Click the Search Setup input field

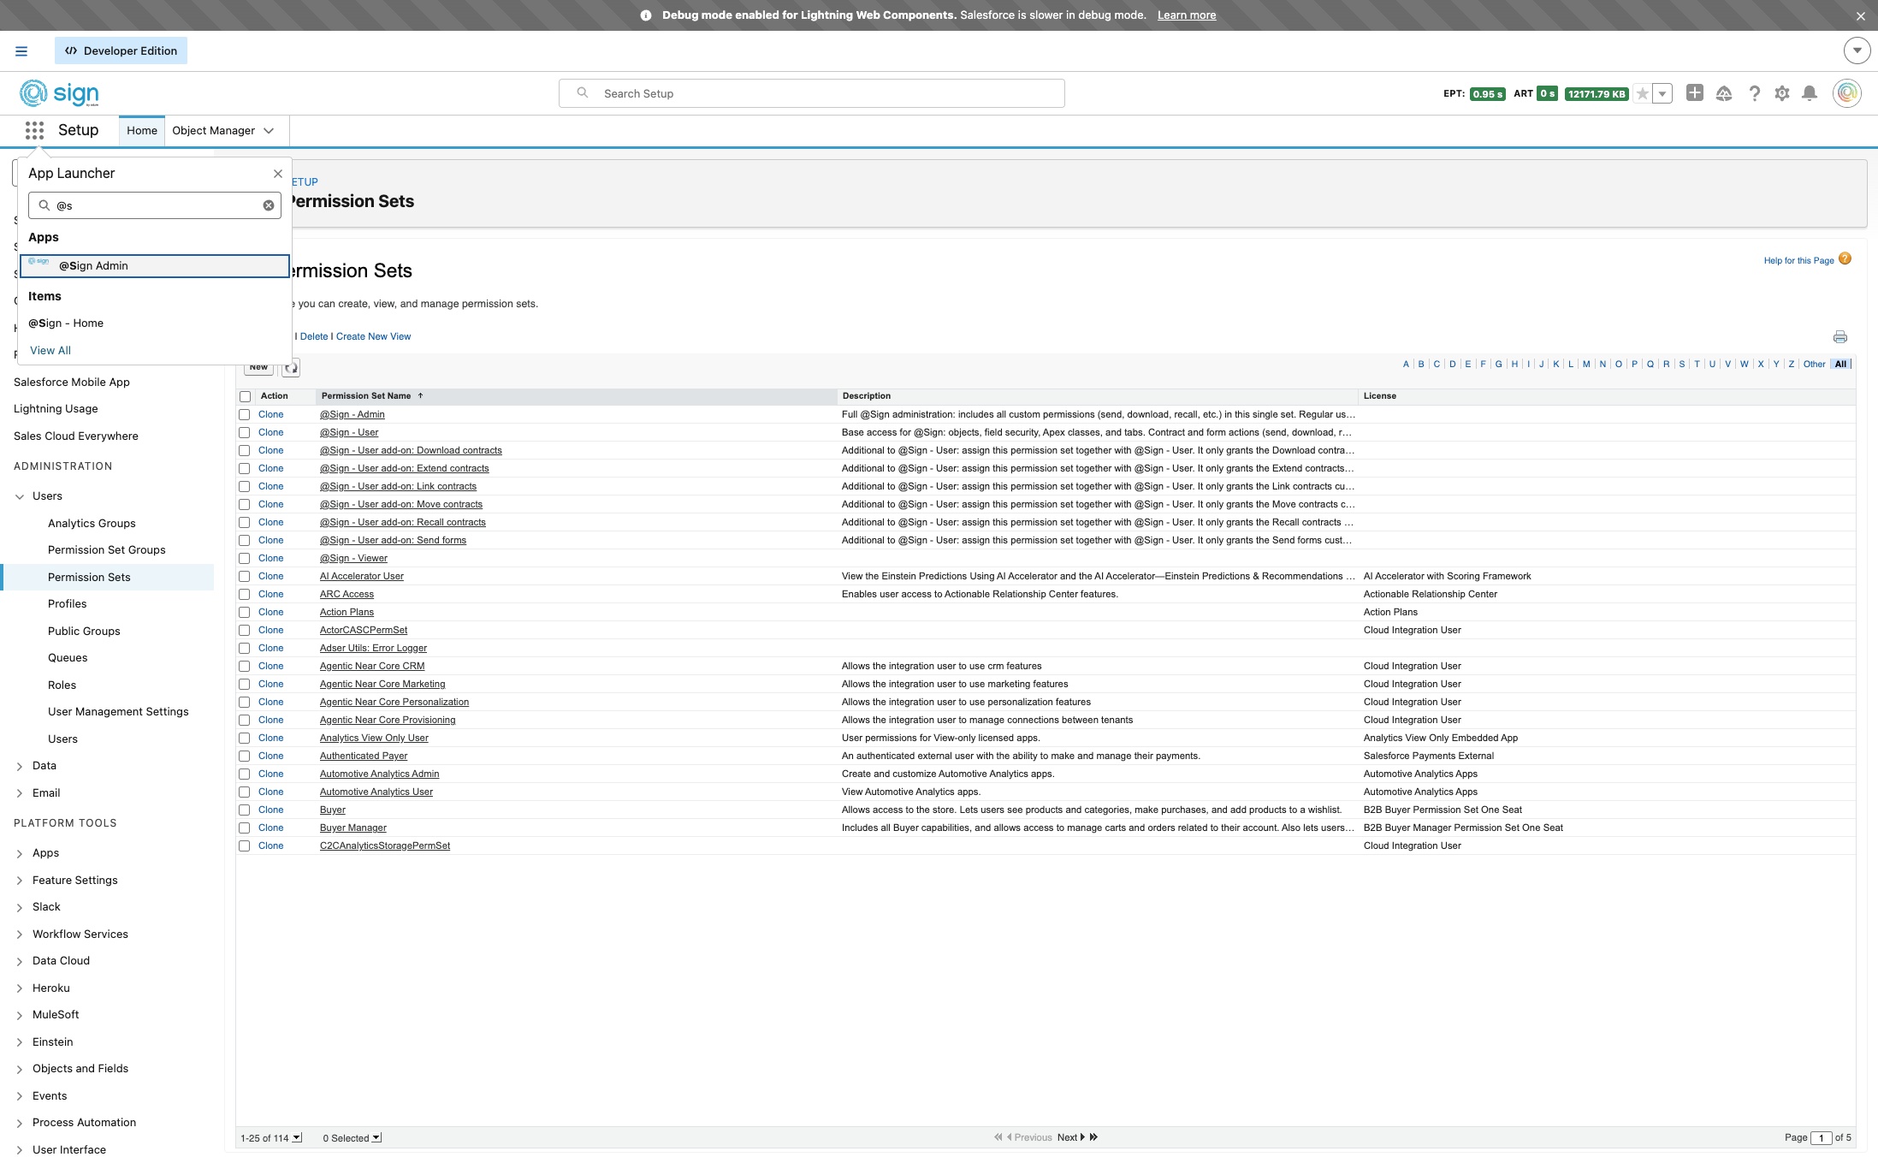[x=811, y=93]
